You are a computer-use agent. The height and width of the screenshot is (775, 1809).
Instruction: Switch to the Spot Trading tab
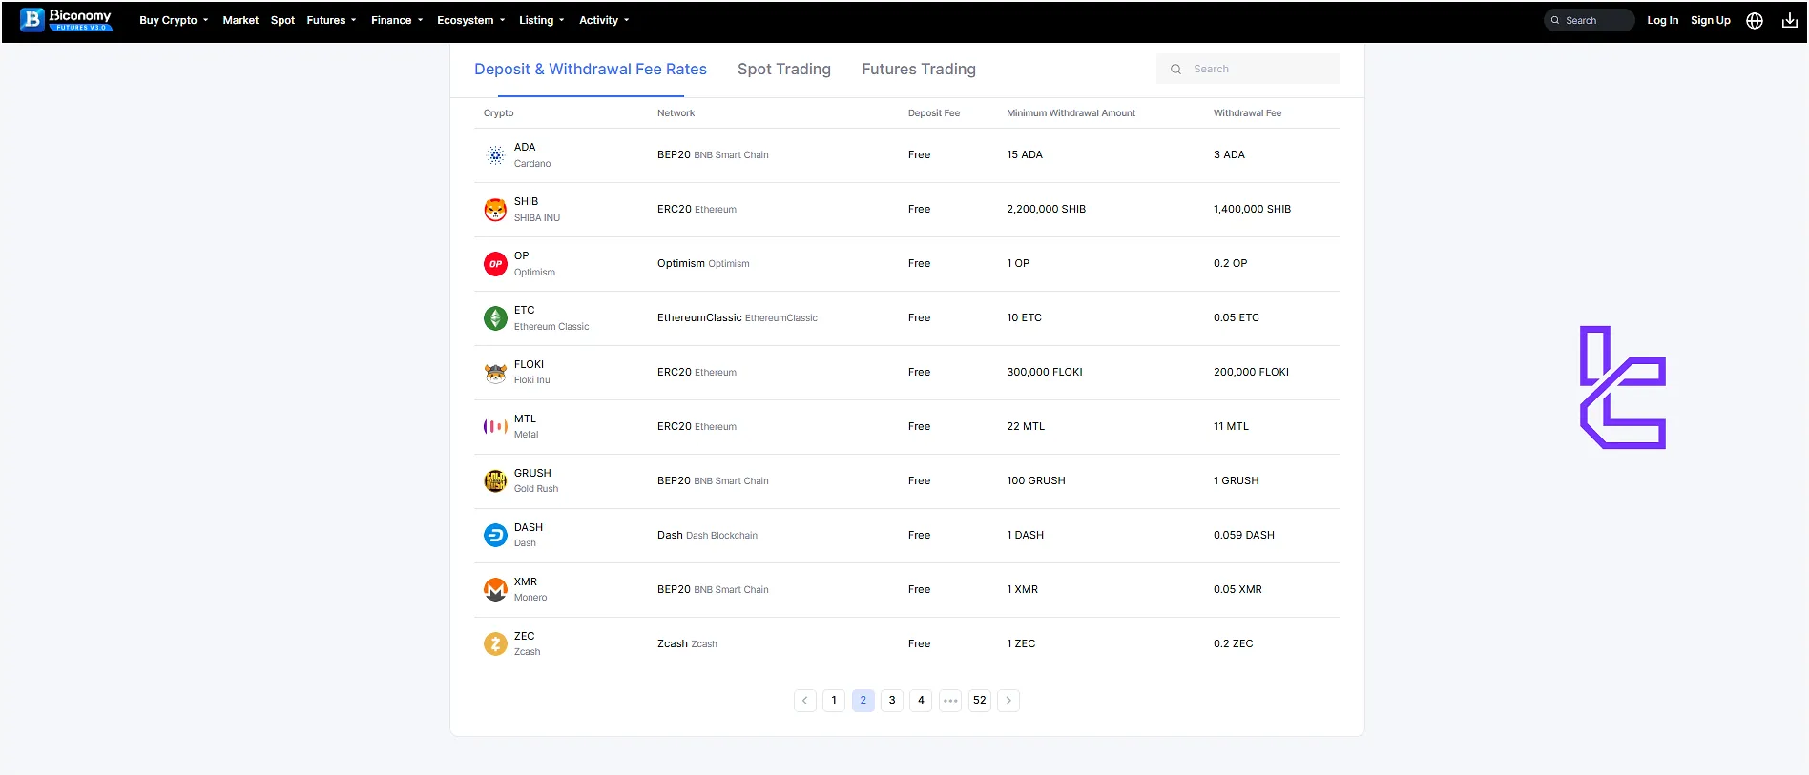(x=784, y=70)
